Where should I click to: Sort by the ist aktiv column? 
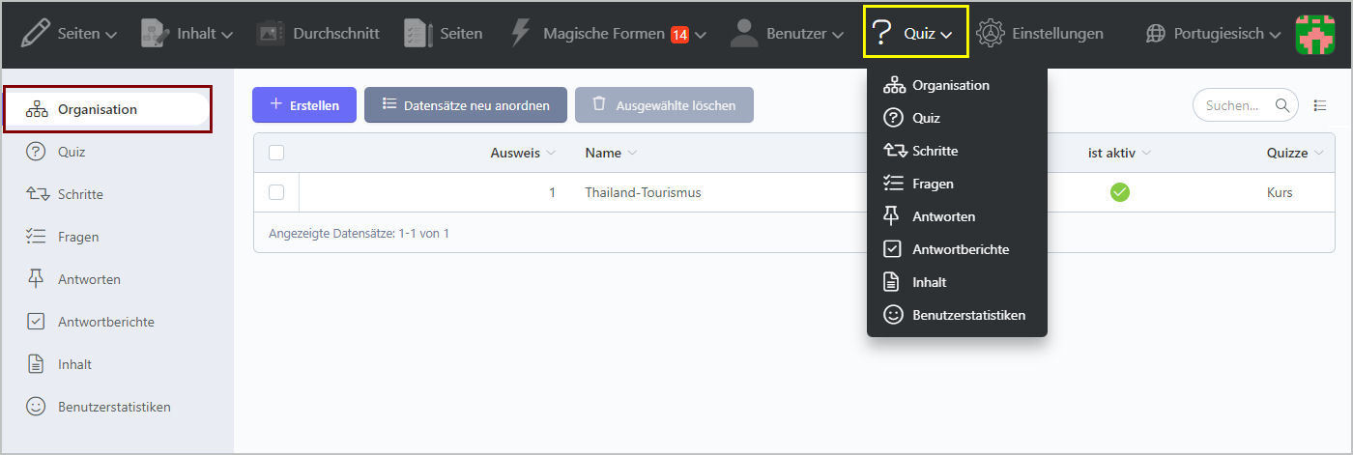[x=1119, y=153]
